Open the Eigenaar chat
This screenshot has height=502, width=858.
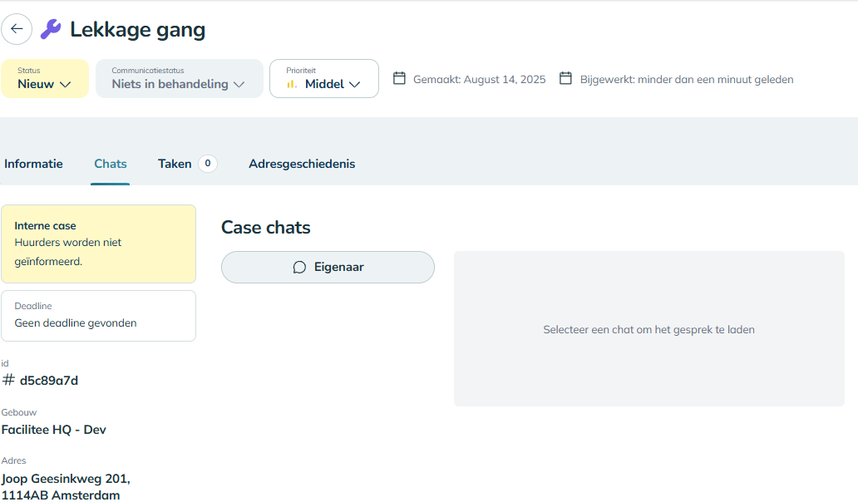pyautogui.click(x=328, y=268)
